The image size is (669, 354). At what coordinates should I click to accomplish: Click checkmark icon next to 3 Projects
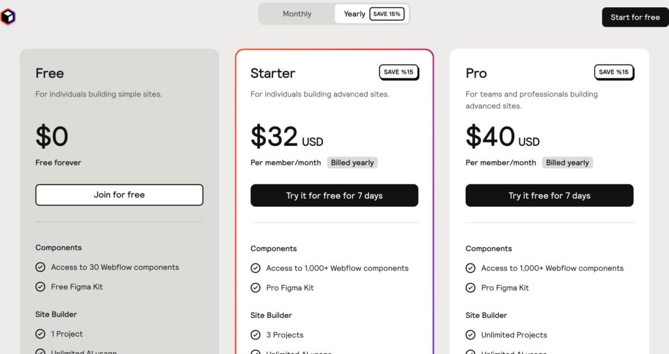[x=255, y=335]
